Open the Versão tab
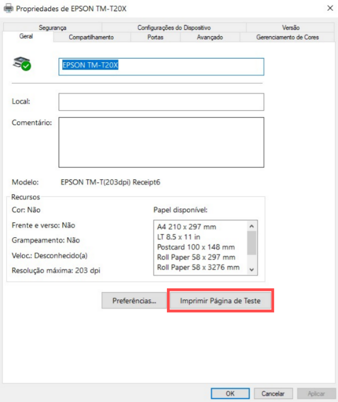Image resolution: width=338 pixels, height=402 pixels. coord(291,28)
